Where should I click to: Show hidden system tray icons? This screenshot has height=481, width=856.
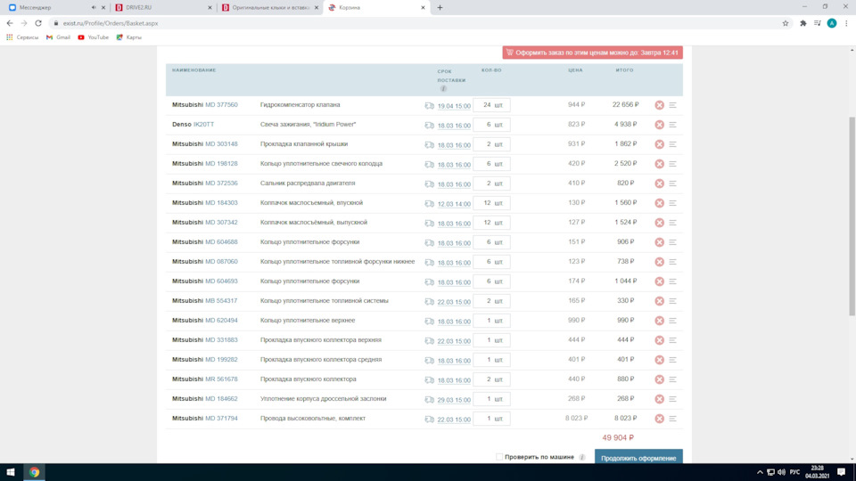click(x=760, y=472)
